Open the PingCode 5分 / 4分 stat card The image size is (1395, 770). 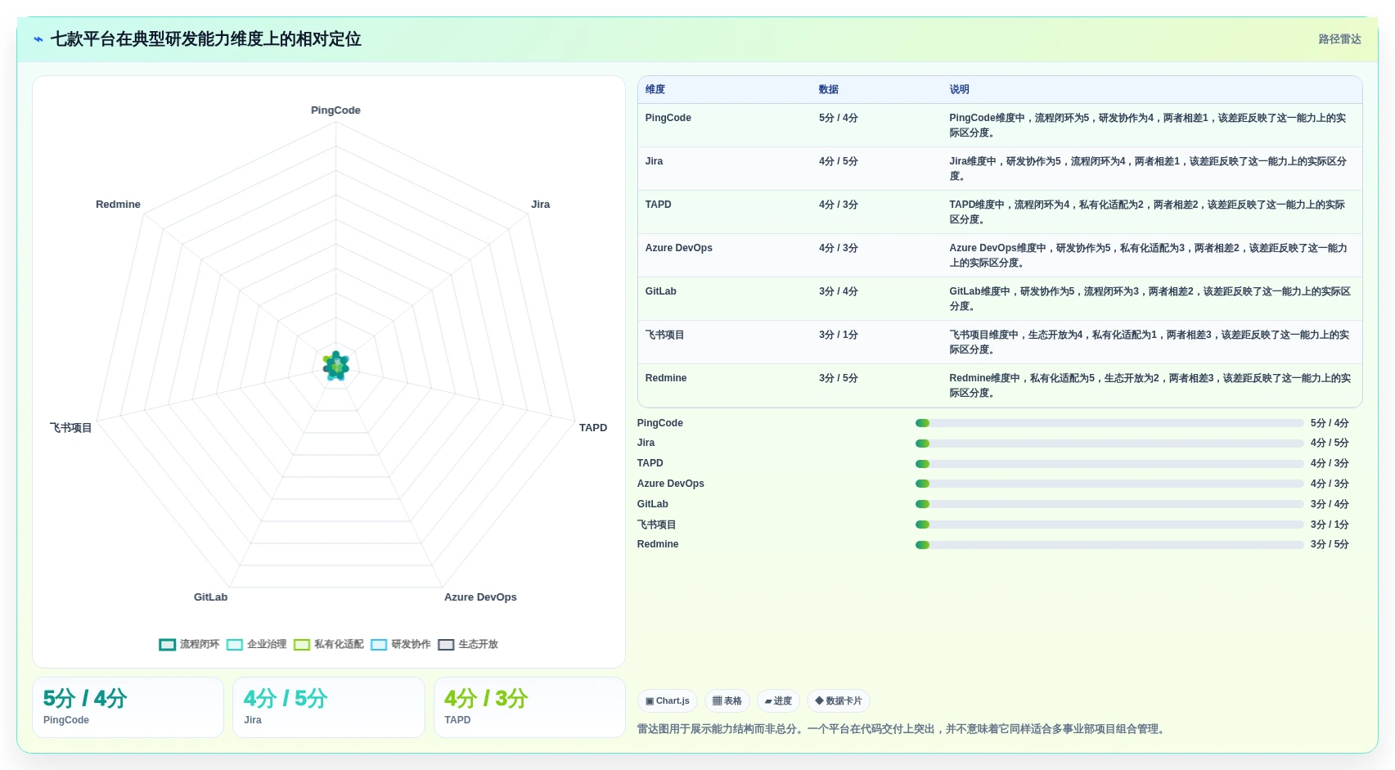[128, 707]
